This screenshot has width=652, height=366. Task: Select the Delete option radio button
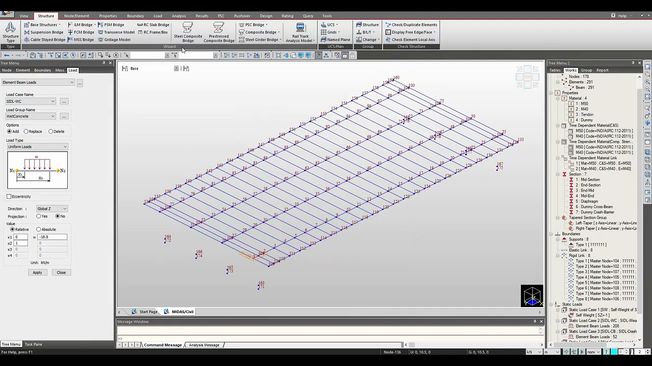coord(50,132)
